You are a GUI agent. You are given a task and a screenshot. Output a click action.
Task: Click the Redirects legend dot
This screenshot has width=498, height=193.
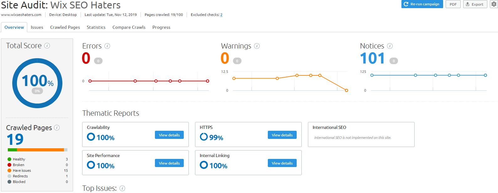[9, 176]
